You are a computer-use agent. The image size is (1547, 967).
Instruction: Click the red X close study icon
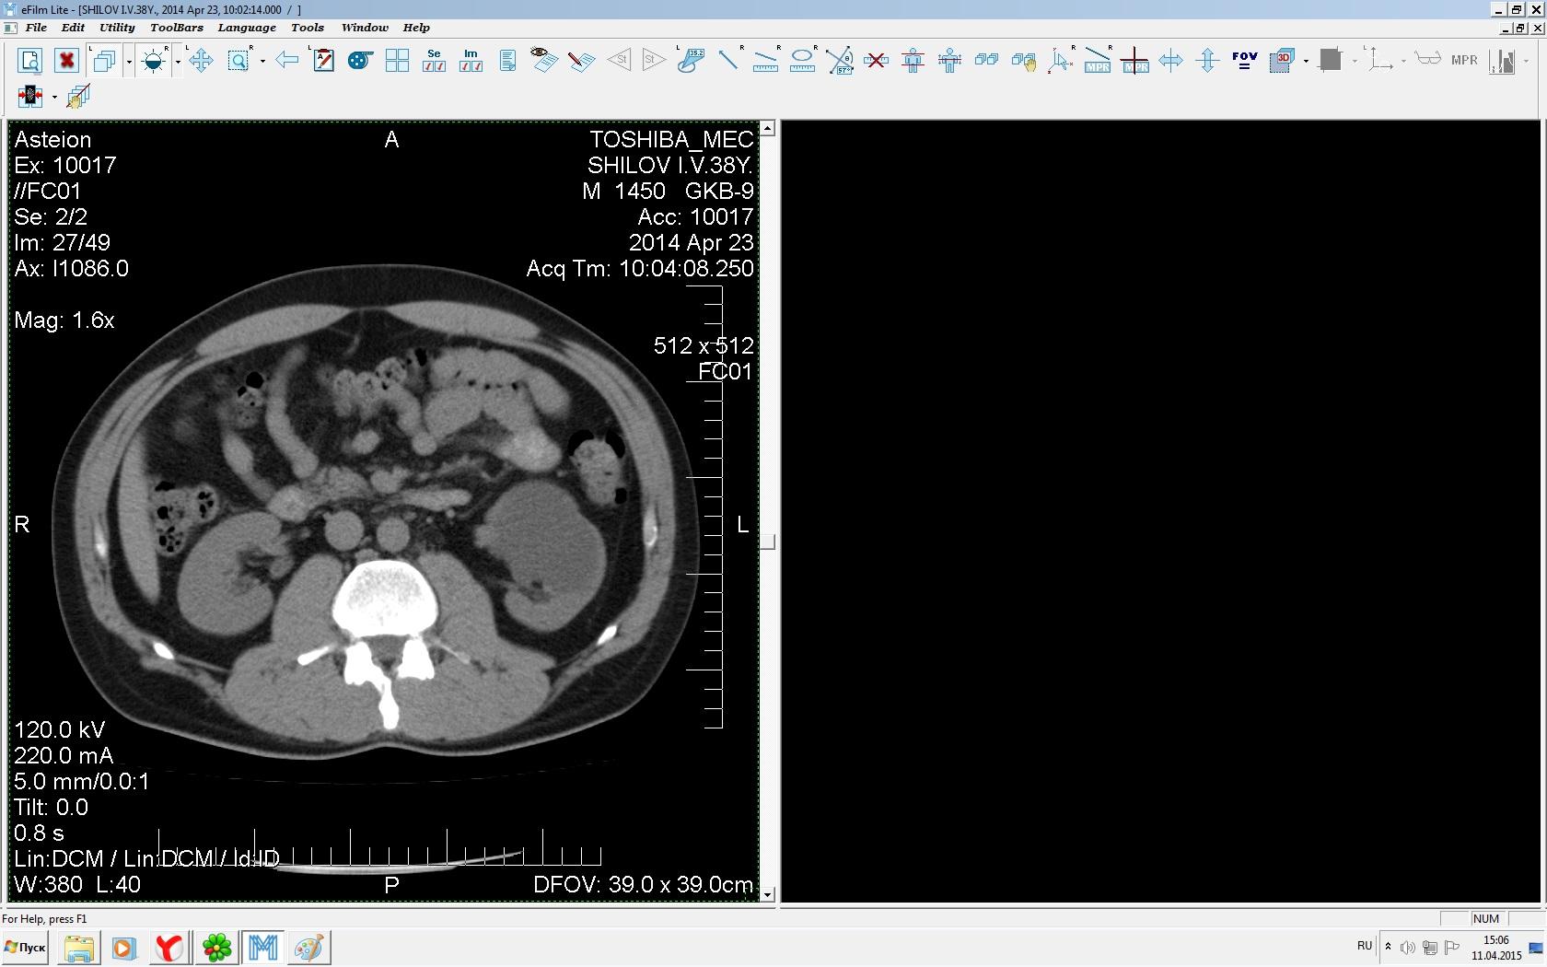[x=66, y=61]
